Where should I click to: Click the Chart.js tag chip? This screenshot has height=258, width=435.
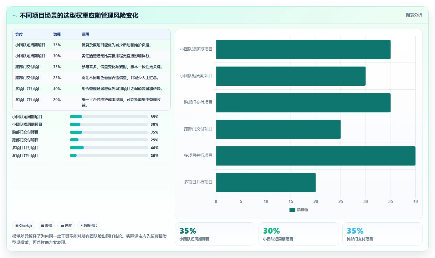[24, 225]
